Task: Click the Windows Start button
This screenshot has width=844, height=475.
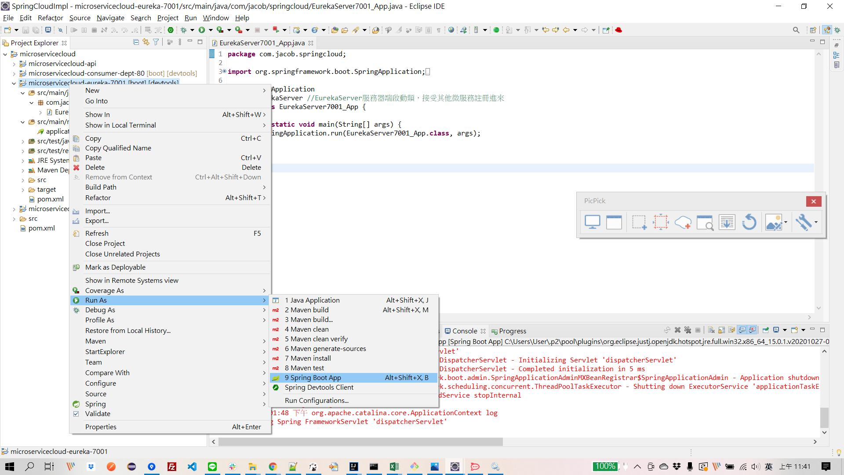Action: point(9,467)
